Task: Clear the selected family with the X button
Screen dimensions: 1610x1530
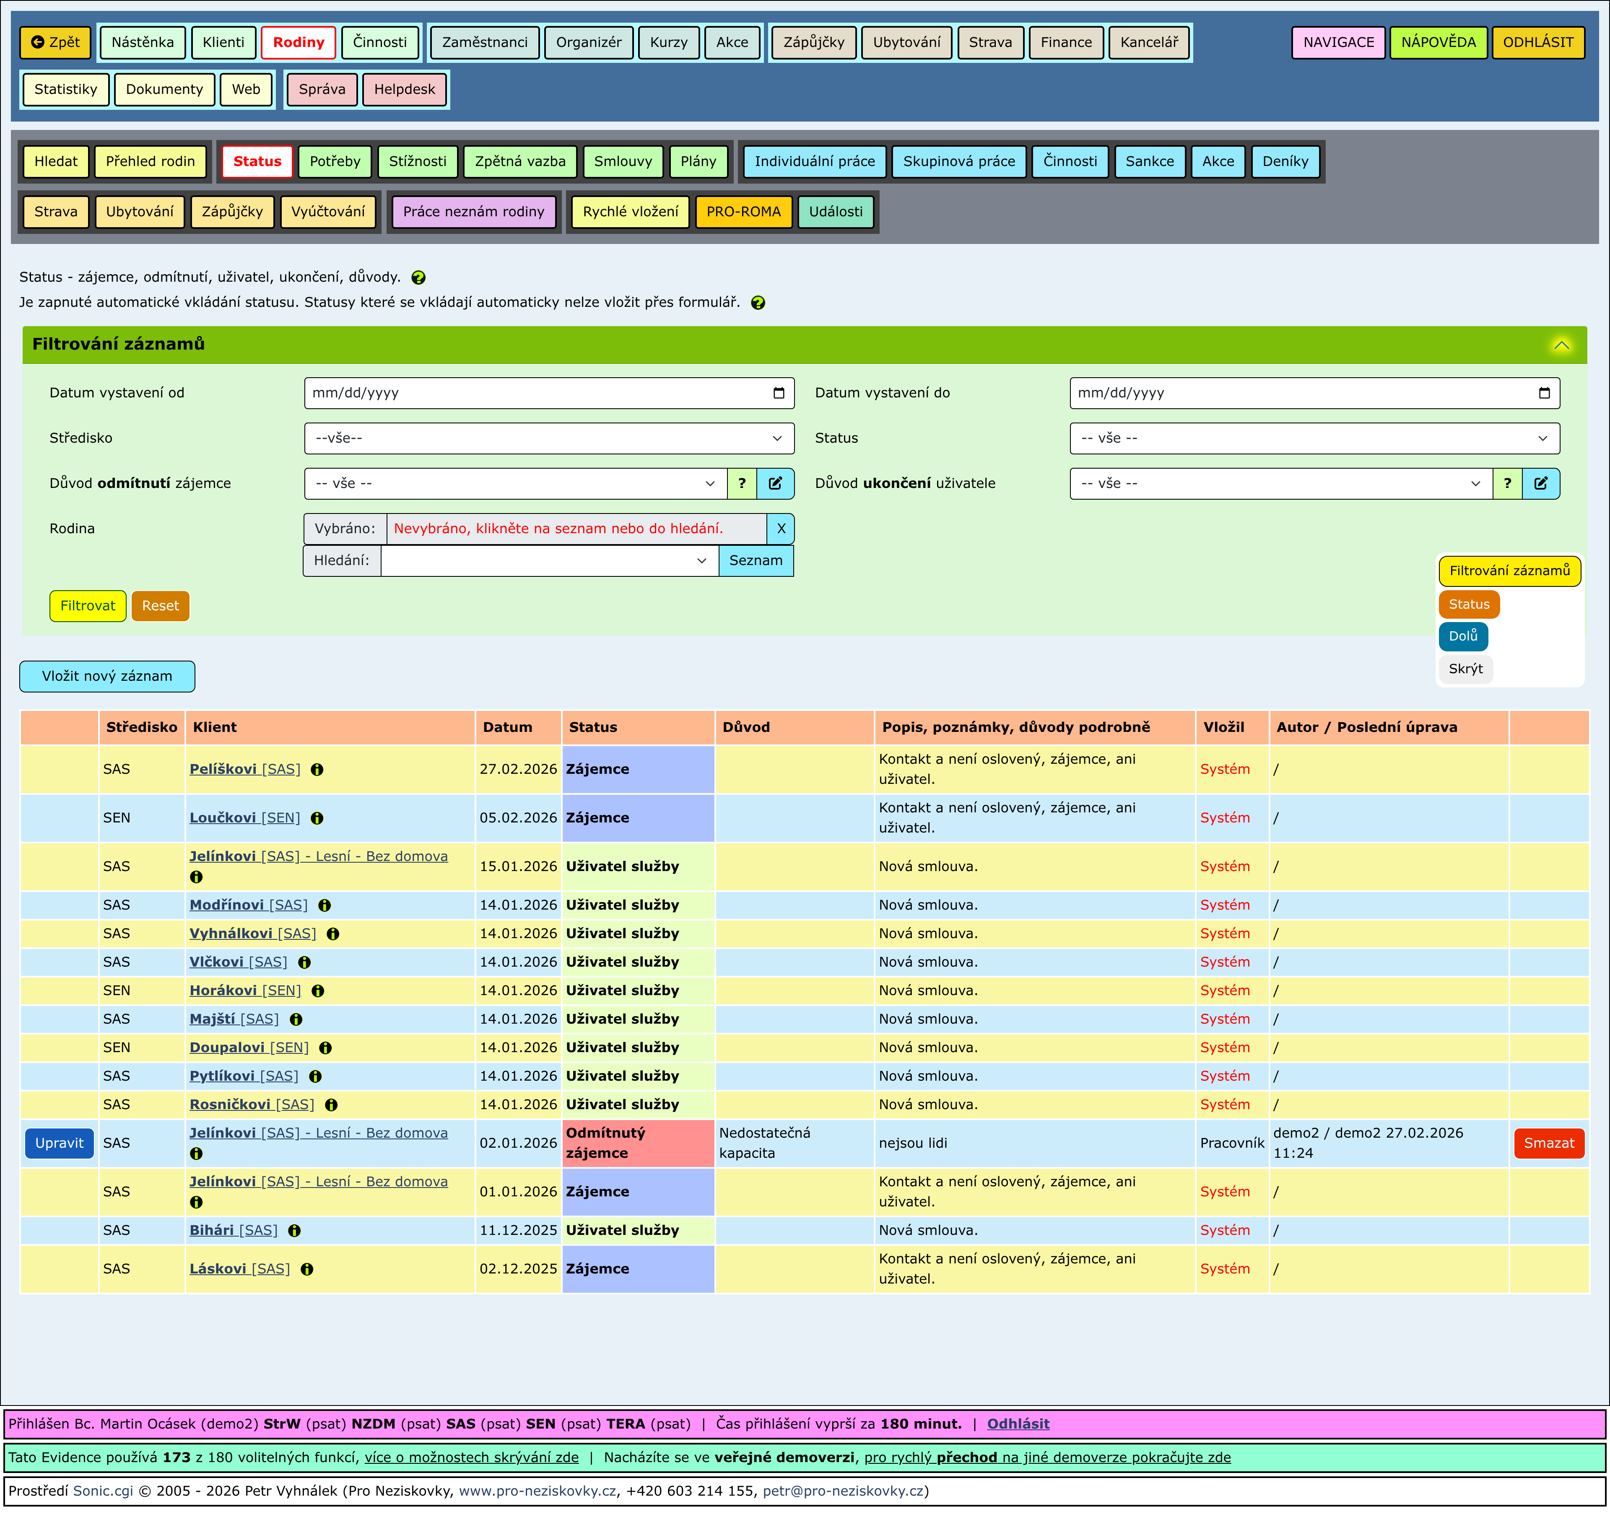Action: coord(781,529)
